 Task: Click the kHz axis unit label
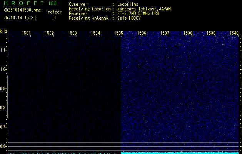(x=3, y=31)
